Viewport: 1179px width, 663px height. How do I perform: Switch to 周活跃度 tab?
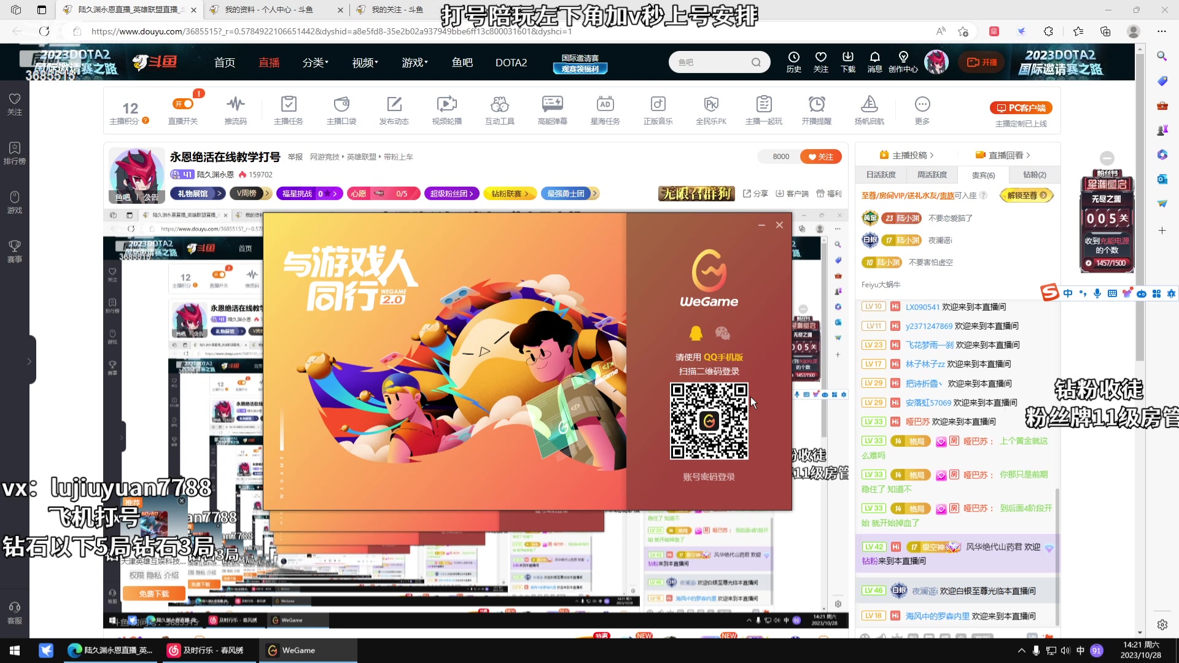(x=932, y=175)
